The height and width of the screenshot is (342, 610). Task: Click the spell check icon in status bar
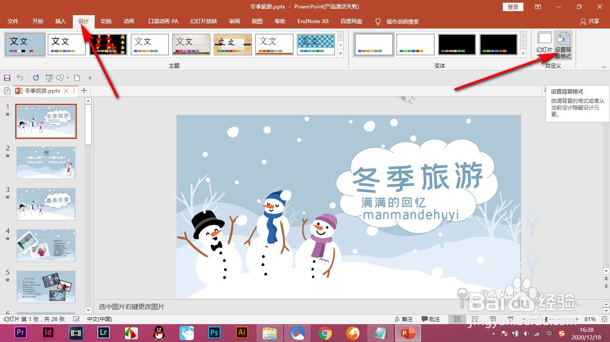point(77,319)
